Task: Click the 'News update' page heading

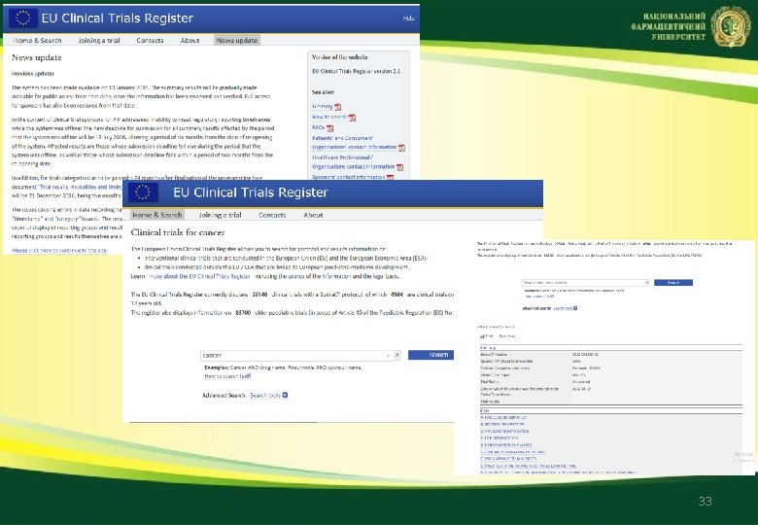Action: 37,57
